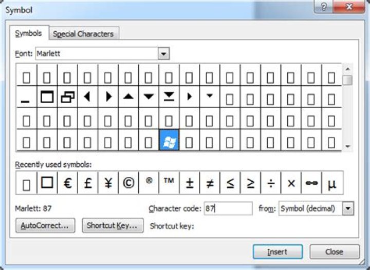
Task: Select the micro mu recent symbol
Action: pos(332,183)
